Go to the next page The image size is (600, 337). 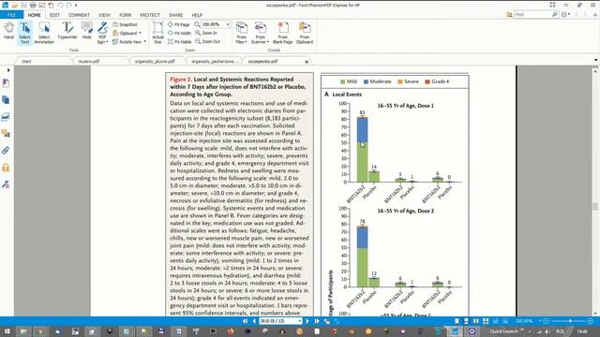coord(307,321)
